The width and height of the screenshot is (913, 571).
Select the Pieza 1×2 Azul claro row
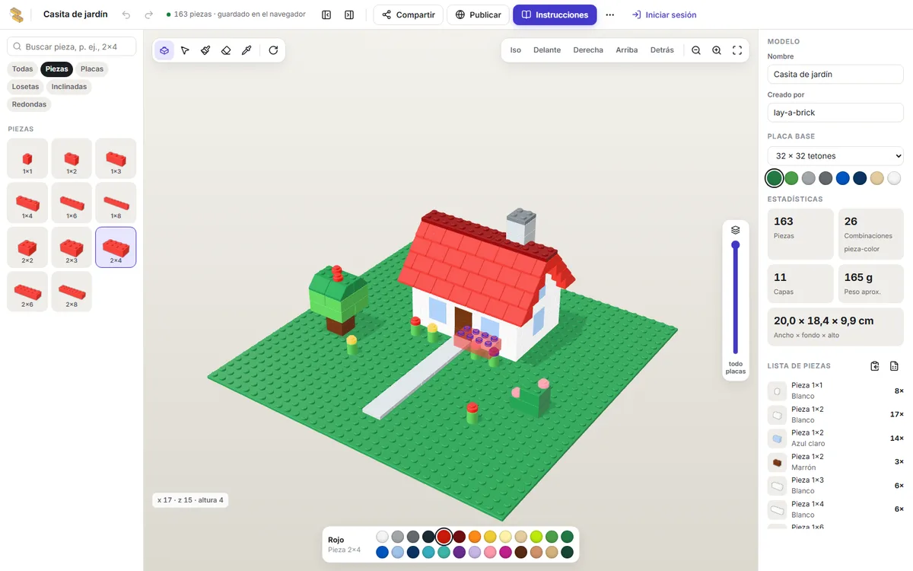[x=835, y=439]
